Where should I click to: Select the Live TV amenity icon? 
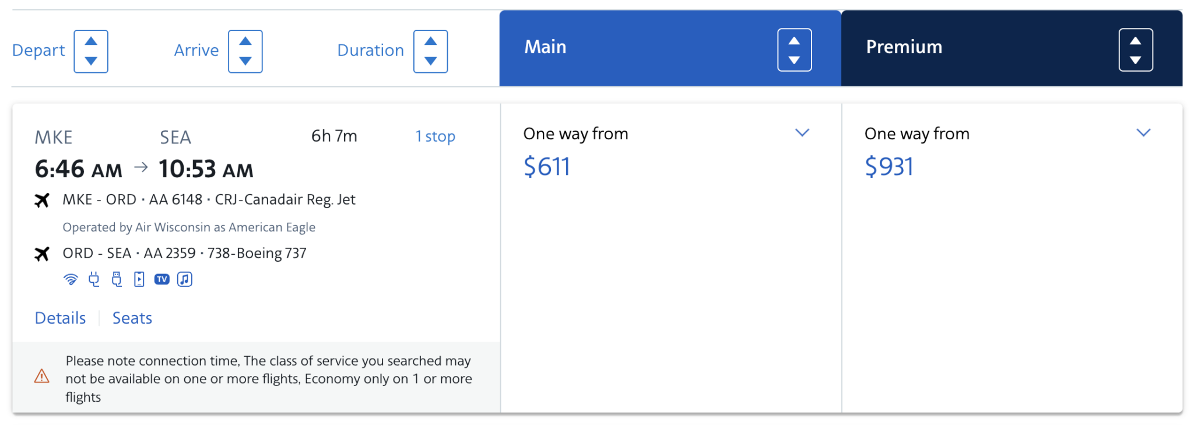(x=162, y=279)
